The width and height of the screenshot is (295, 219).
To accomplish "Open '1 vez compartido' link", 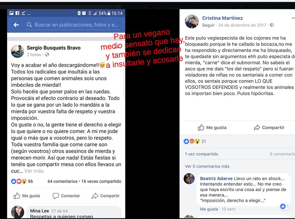I will (202, 154).
